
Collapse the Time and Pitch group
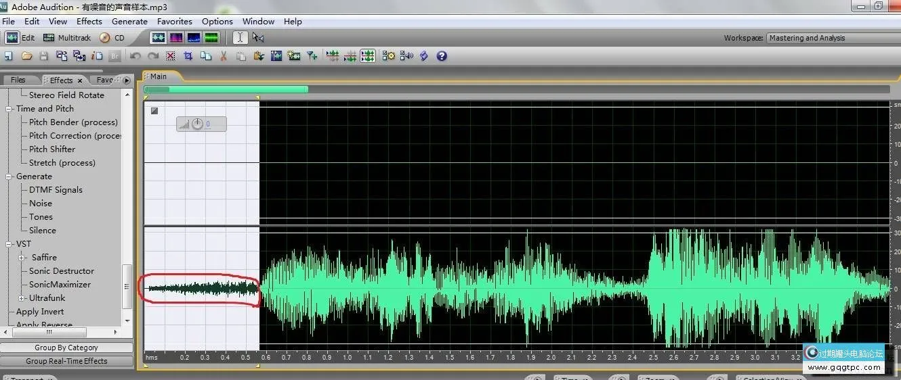[x=9, y=109]
